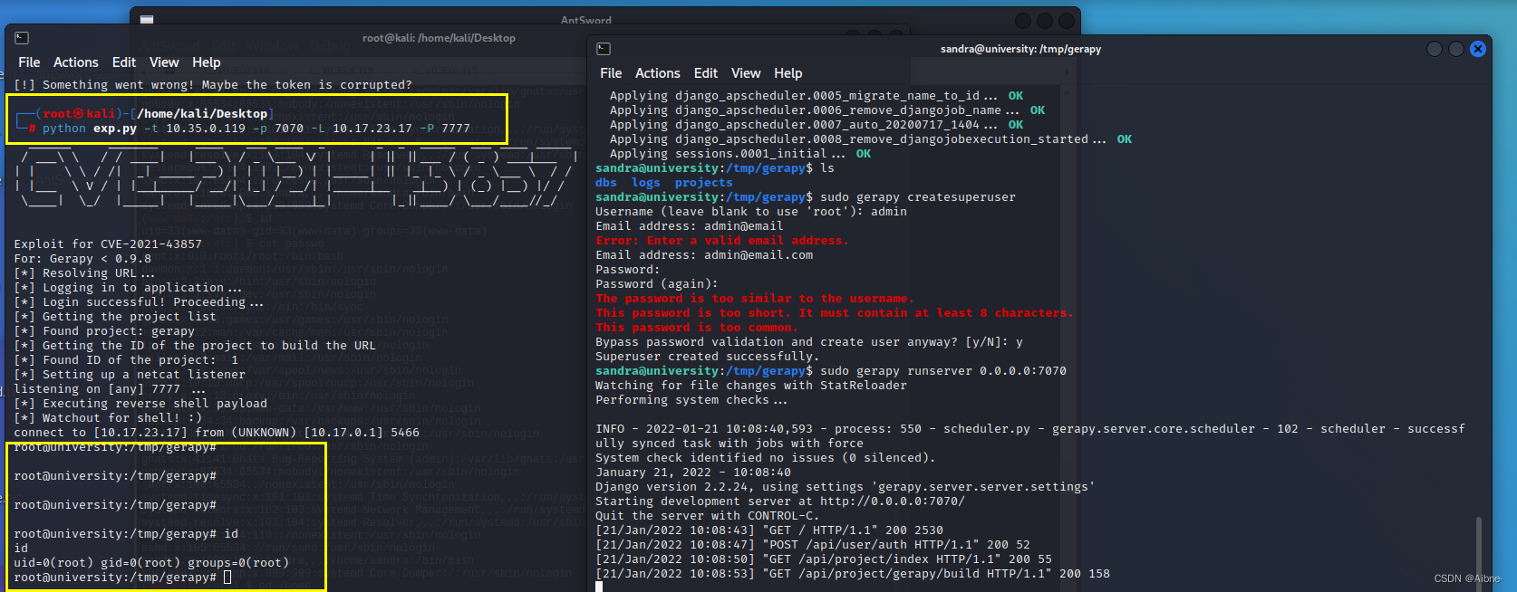Minimize the sandra@university terminal window
The image size is (1517, 592).
click(x=1435, y=49)
